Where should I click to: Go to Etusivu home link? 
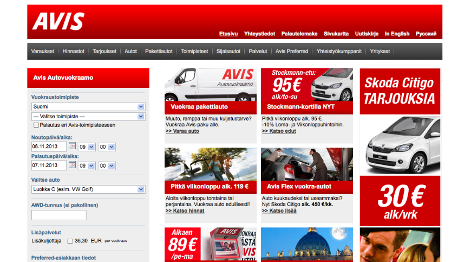point(228,34)
